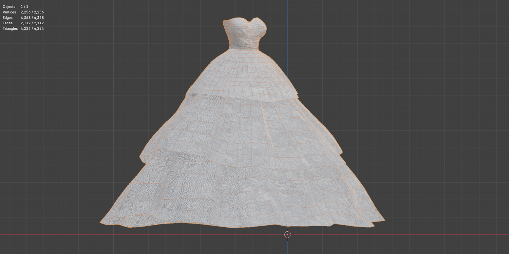Click the object count 1 / 1
Screen dimensions: 509x254
click(24, 7)
